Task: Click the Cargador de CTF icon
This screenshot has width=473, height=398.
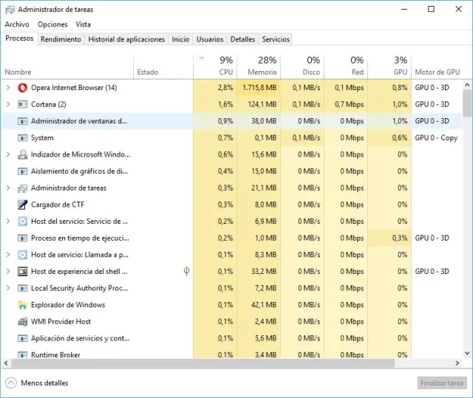Action: pyautogui.click(x=23, y=205)
